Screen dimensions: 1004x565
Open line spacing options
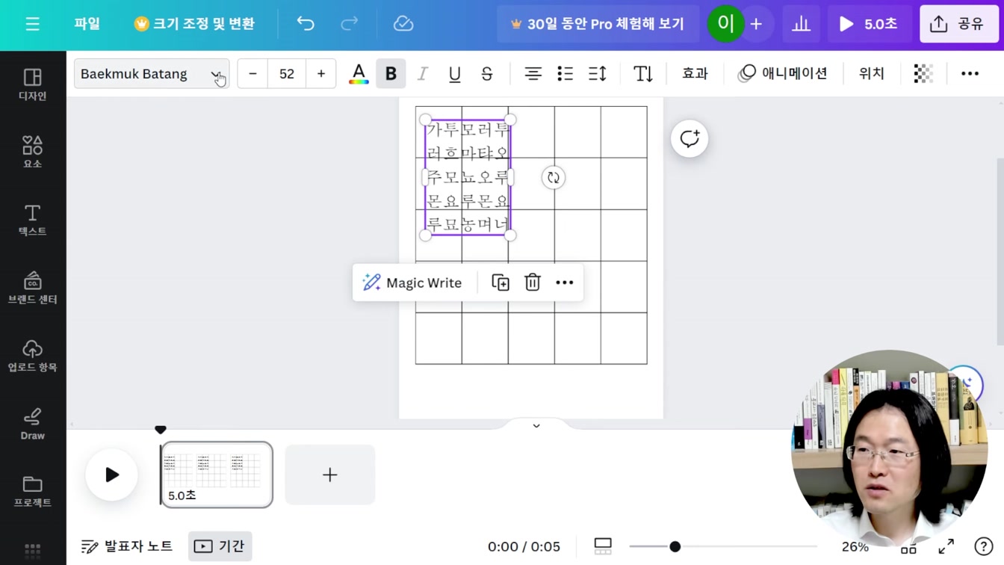point(597,73)
